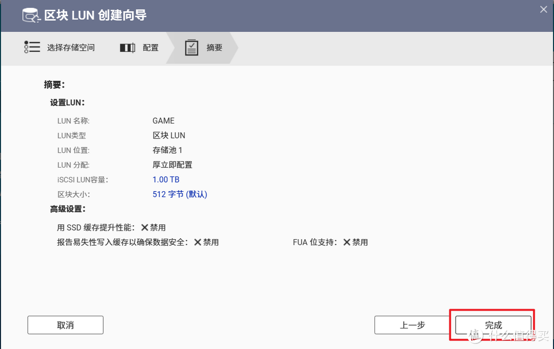Image resolution: width=554 pixels, height=349 pixels.
Task: Click the 摘要 clipboard icon
Action: click(x=192, y=47)
